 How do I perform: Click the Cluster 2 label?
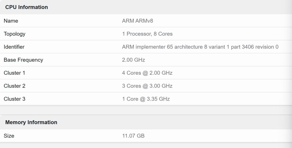14,86
